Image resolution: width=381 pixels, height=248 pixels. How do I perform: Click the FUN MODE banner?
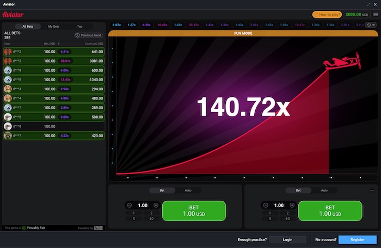click(243, 33)
